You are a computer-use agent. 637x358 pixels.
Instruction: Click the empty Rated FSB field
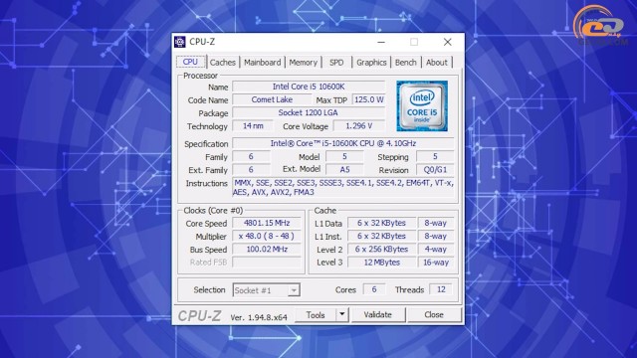267,263
